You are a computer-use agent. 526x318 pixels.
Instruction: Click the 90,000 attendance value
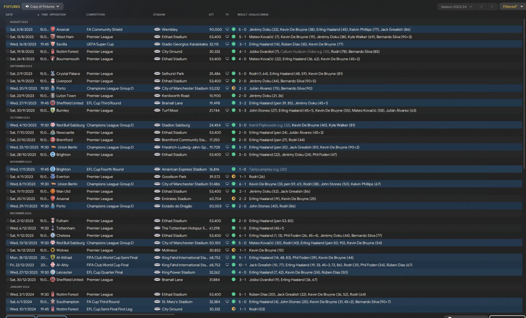pyautogui.click(x=215, y=30)
